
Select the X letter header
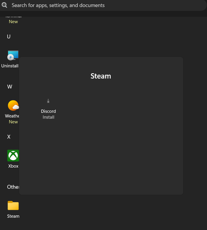pos(9,137)
